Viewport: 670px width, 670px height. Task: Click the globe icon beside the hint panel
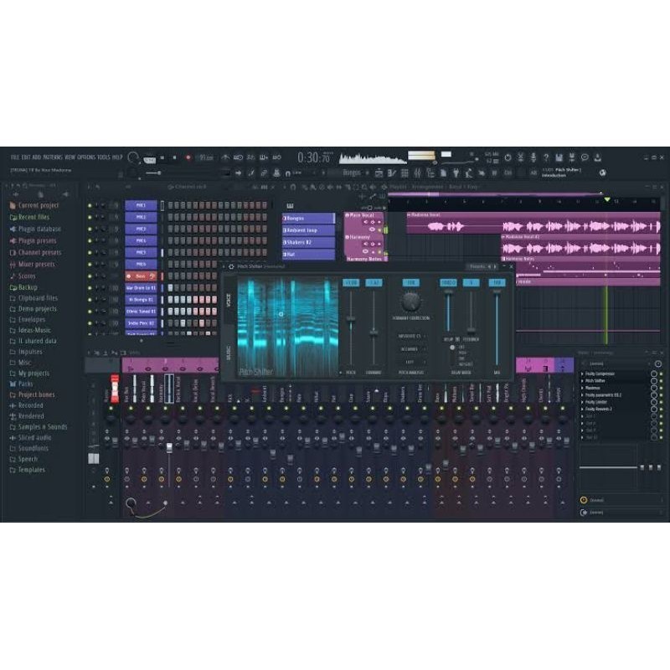[603, 173]
